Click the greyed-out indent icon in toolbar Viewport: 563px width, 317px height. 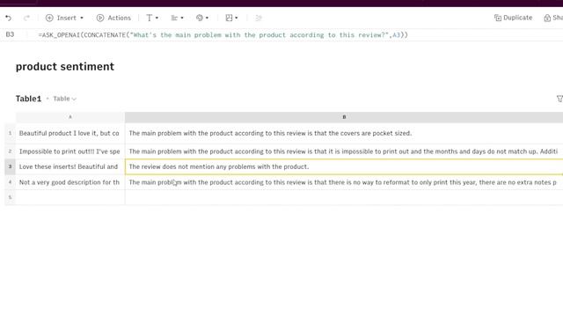click(259, 18)
